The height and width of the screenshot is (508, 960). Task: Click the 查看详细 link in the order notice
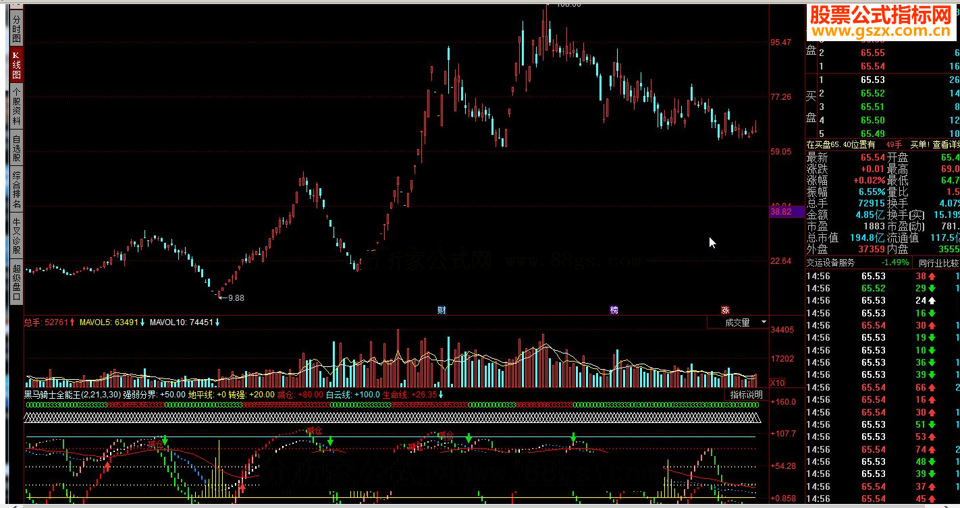[945, 144]
